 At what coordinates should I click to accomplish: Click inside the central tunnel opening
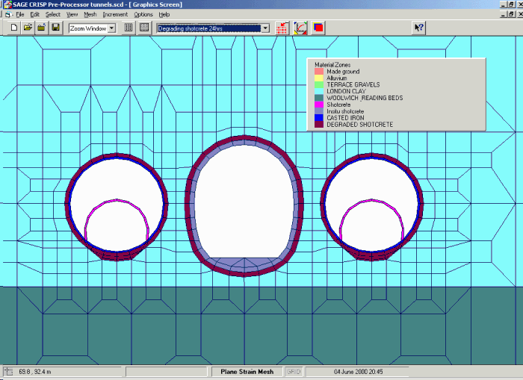244,203
